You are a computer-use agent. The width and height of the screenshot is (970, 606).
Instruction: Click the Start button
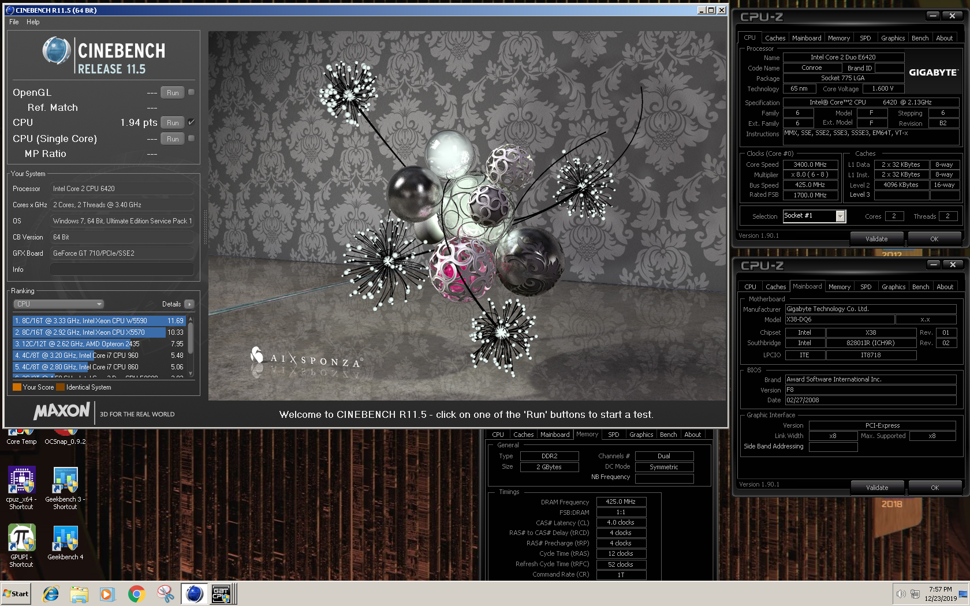pyautogui.click(x=16, y=593)
